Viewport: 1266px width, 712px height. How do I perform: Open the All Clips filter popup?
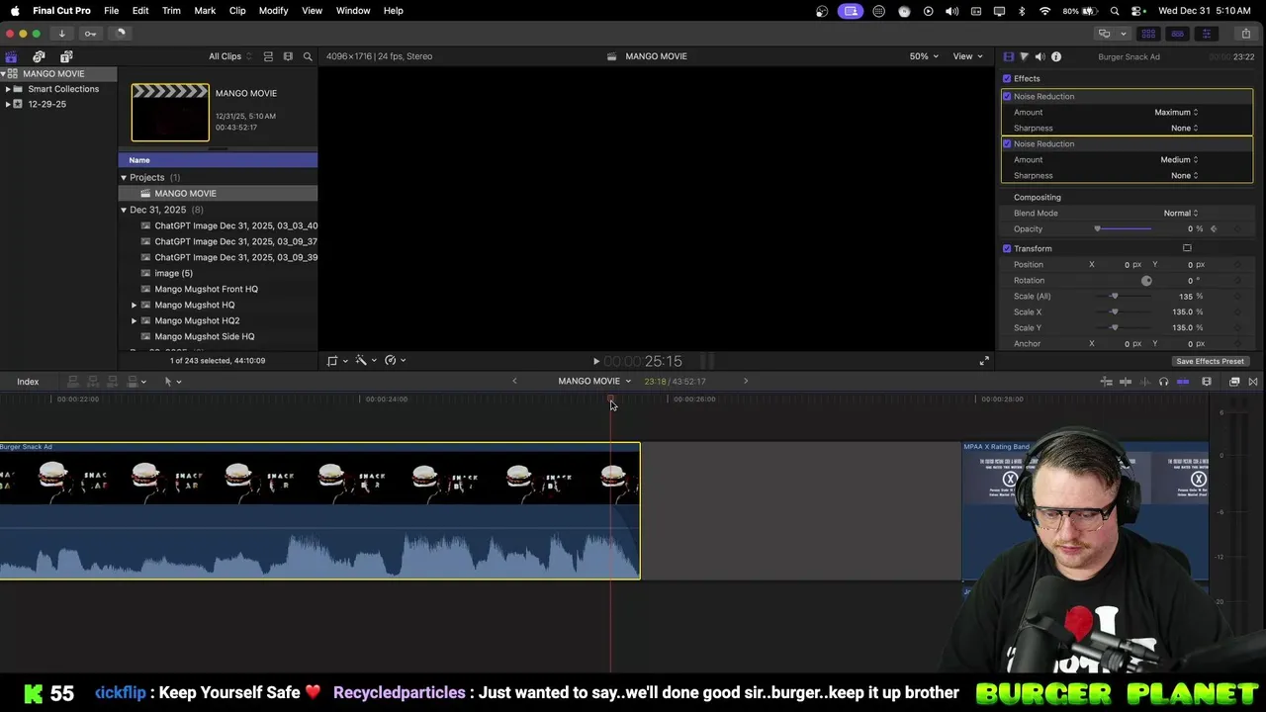click(229, 56)
